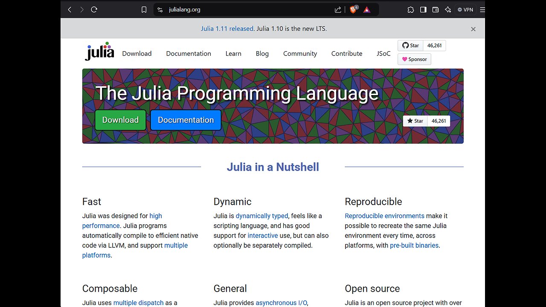Screen dimensions: 546x307
Task: Click the 'Reproducible' section heading
Action: point(373,202)
